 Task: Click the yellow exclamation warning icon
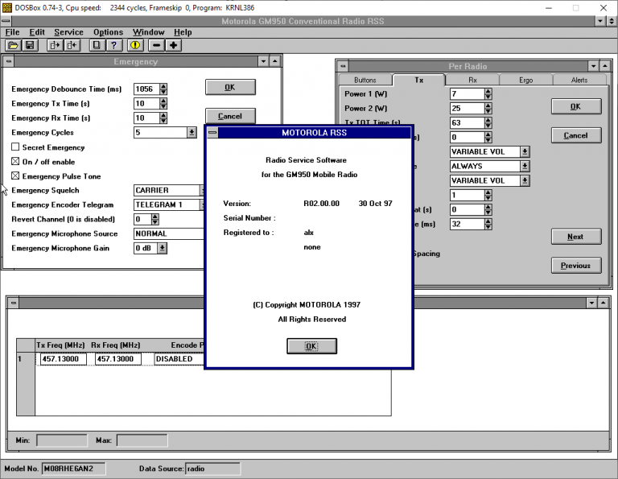click(135, 45)
